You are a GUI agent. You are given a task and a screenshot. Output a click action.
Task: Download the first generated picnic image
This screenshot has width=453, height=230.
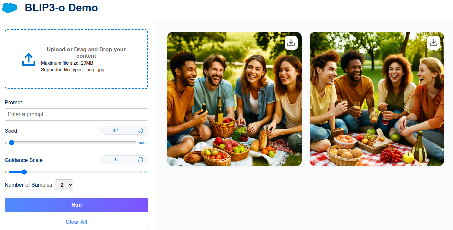click(x=291, y=43)
